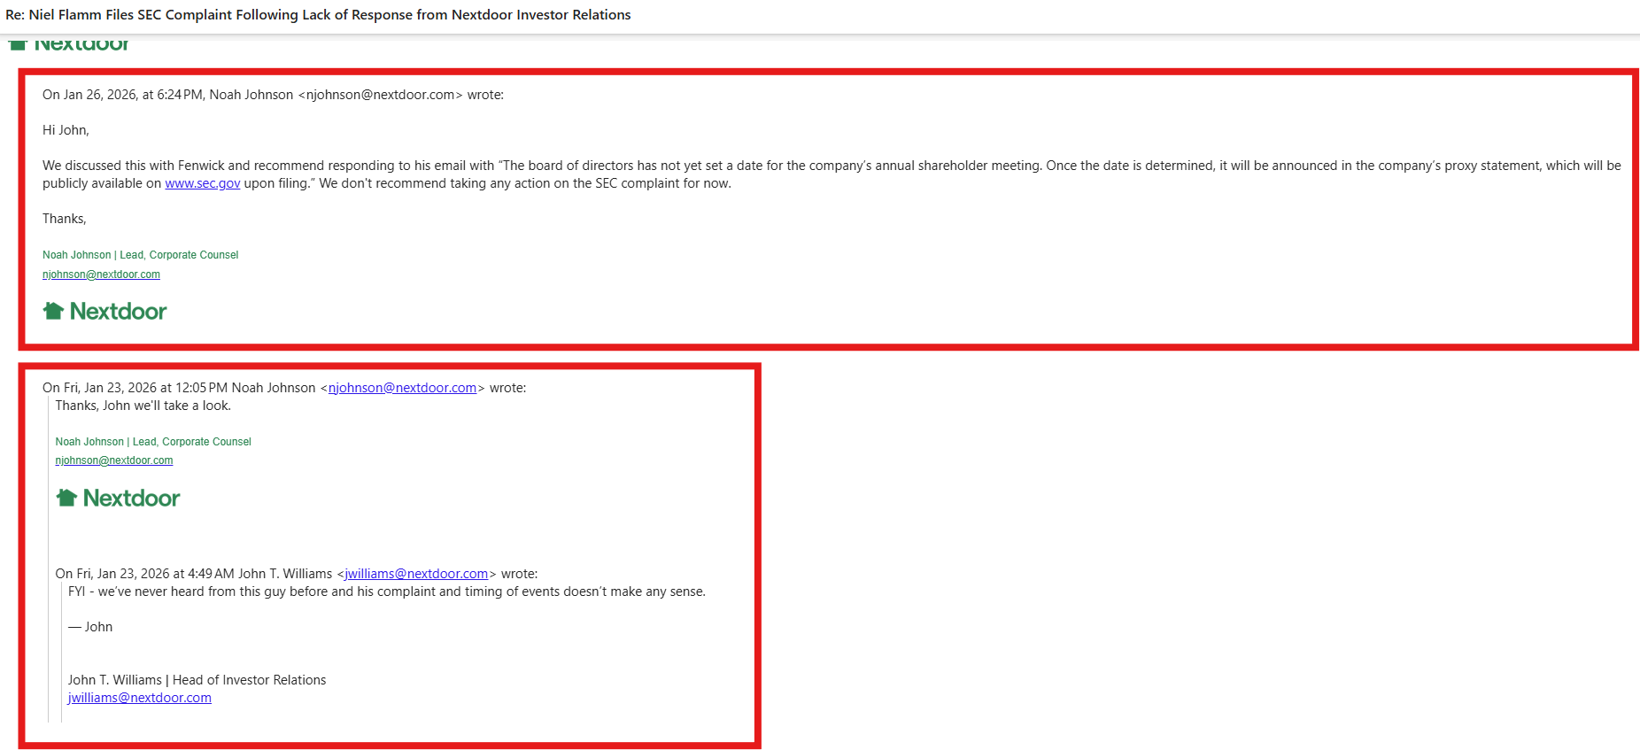The image size is (1640, 750).
Task: Click 'John T. Williams | Head of Investor Relations' text
Action: [197, 680]
